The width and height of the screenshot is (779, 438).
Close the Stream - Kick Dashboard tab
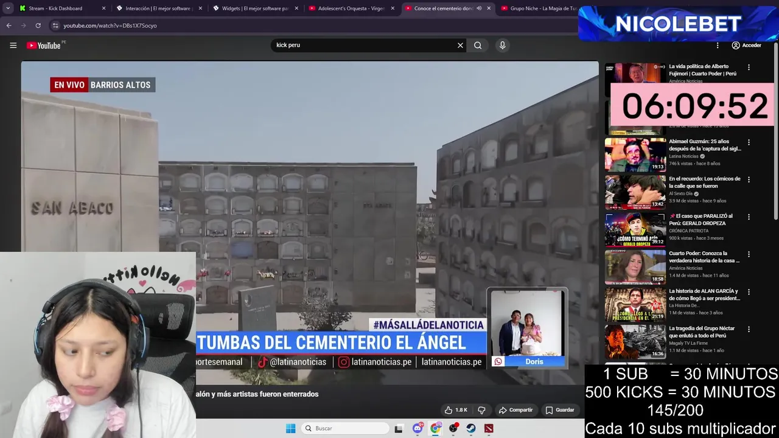pyautogui.click(x=104, y=9)
